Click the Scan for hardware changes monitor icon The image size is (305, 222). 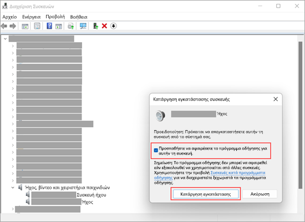[x=83, y=26]
